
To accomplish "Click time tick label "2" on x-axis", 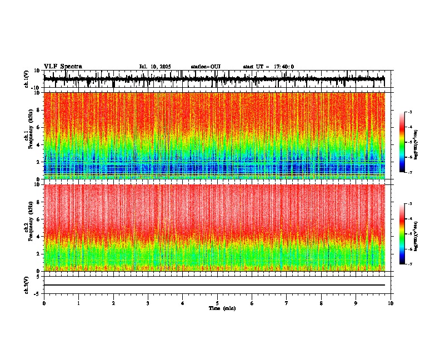I will click(x=113, y=303).
